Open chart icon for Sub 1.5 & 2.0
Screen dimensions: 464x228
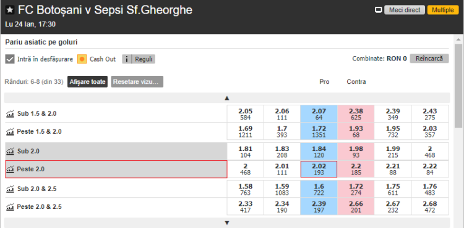pos(11,113)
